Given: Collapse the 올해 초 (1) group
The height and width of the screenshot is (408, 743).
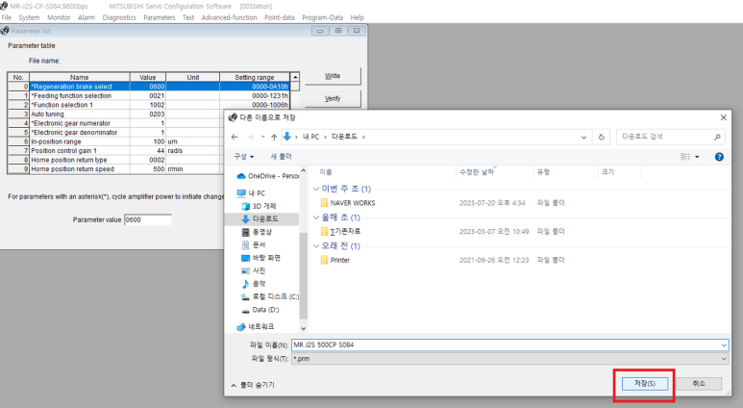Looking at the screenshot, I should 316,217.
